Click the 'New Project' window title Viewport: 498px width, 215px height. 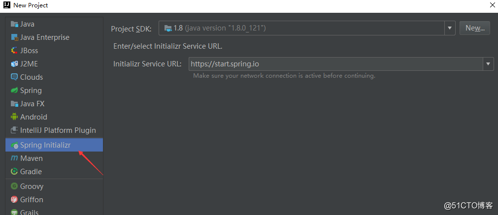tap(31, 5)
